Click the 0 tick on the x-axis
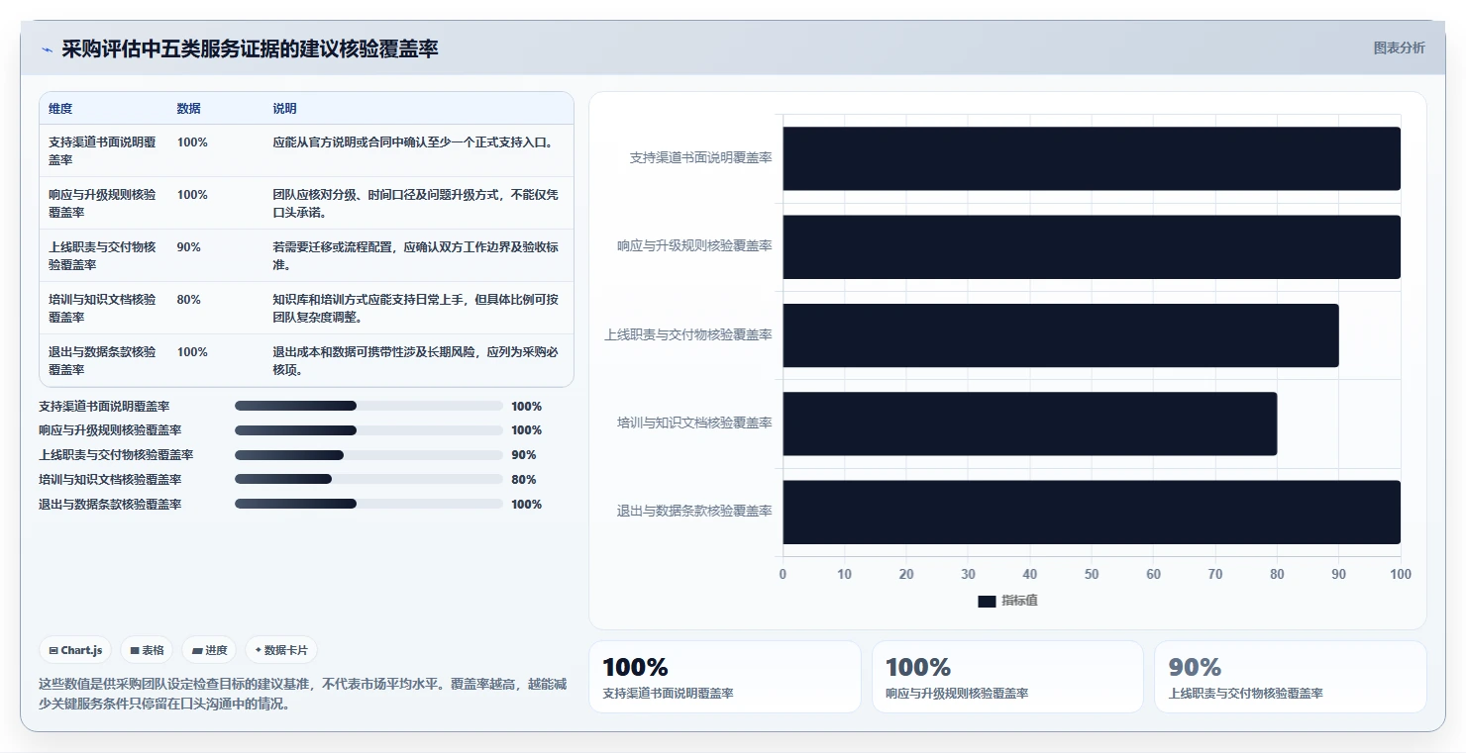The width and height of the screenshot is (1466, 753). coord(783,574)
